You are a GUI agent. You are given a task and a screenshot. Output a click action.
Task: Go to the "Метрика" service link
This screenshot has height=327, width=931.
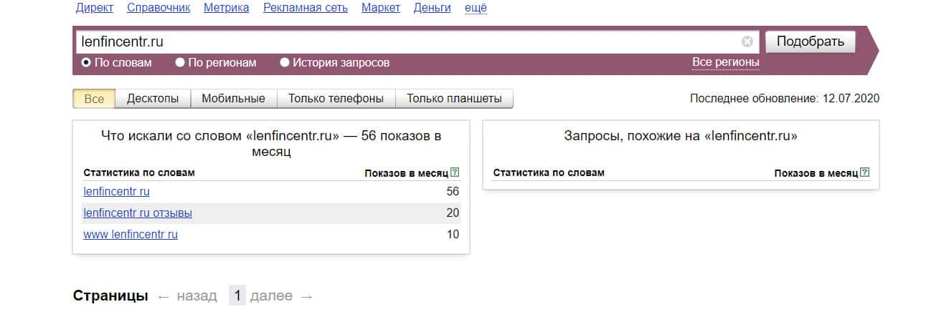pyautogui.click(x=226, y=8)
